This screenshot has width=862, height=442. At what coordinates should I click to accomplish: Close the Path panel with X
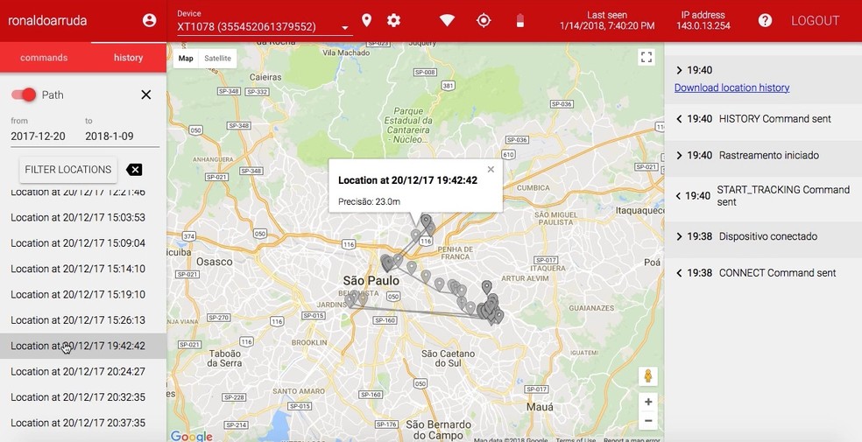[x=145, y=95]
